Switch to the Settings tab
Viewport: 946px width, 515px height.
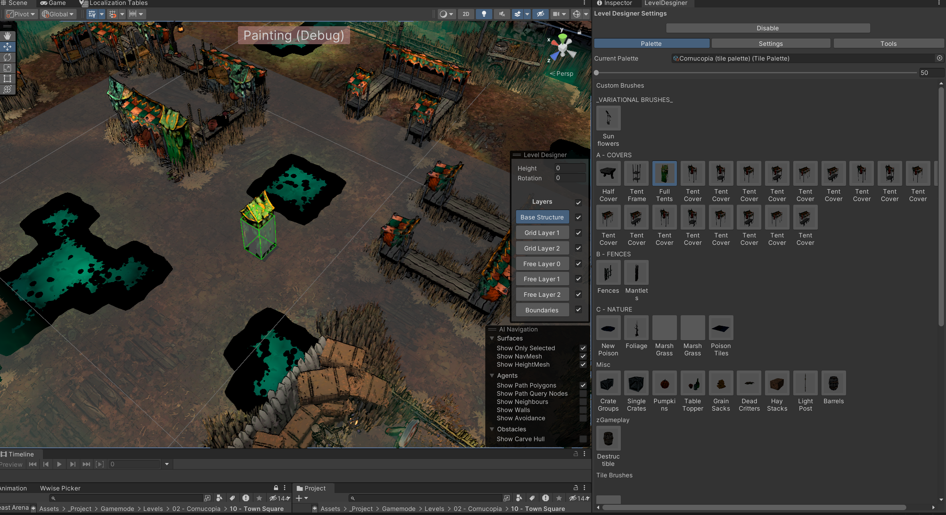click(770, 44)
